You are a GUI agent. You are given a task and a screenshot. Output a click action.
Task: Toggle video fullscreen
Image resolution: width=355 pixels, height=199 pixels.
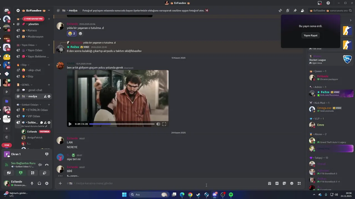pos(164,124)
